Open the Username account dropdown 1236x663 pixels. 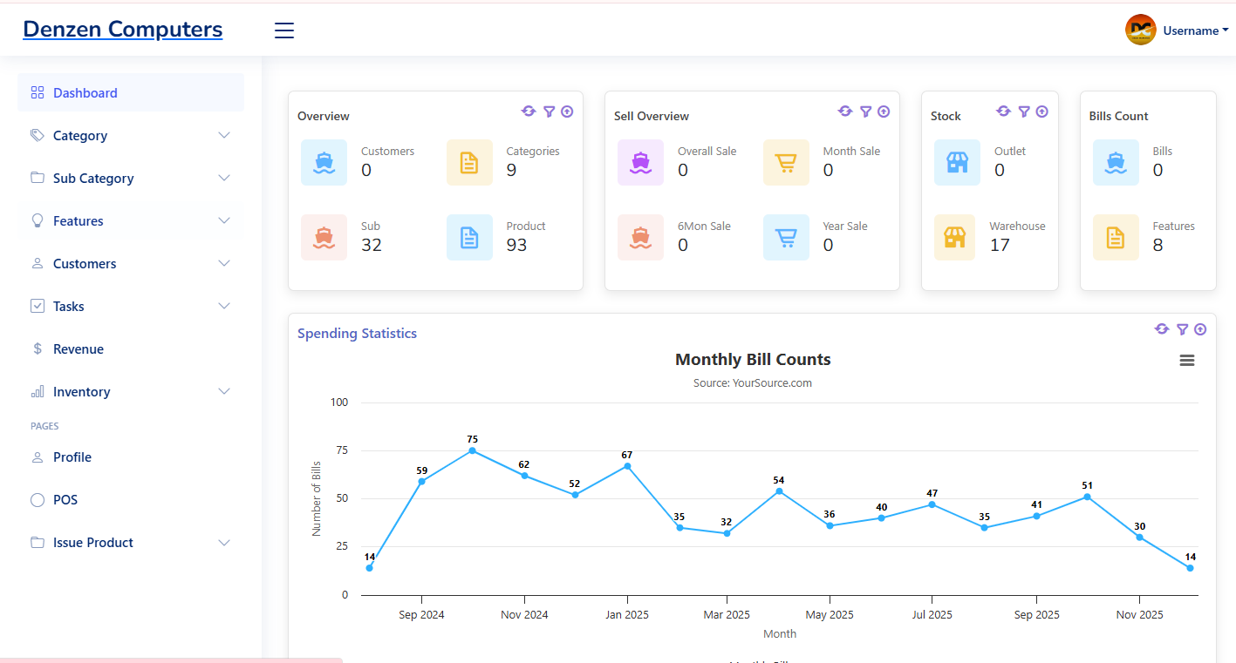click(1178, 30)
